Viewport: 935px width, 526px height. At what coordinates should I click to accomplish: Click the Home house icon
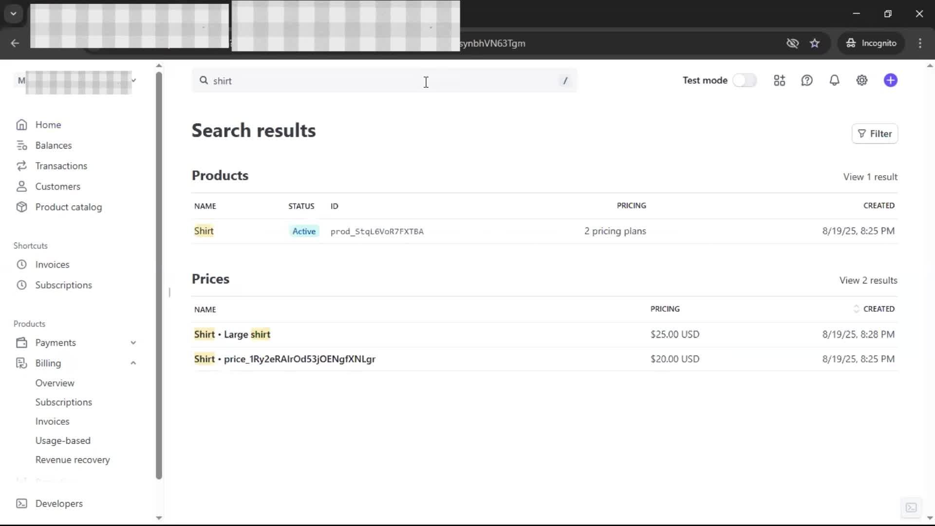[x=21, y=125]
